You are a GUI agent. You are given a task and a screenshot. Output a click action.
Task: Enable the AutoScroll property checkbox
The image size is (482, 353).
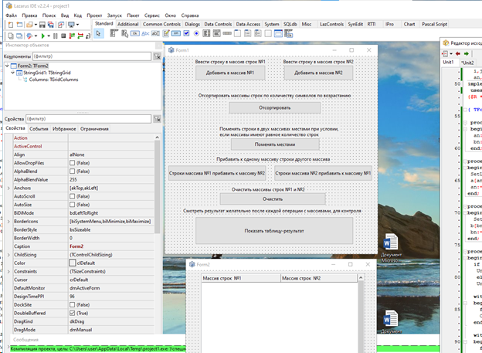pyautogui.click(x=72, y=197)
